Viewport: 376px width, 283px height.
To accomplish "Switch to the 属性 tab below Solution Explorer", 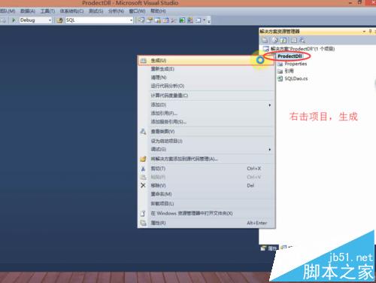I will [x=269, y=248].
